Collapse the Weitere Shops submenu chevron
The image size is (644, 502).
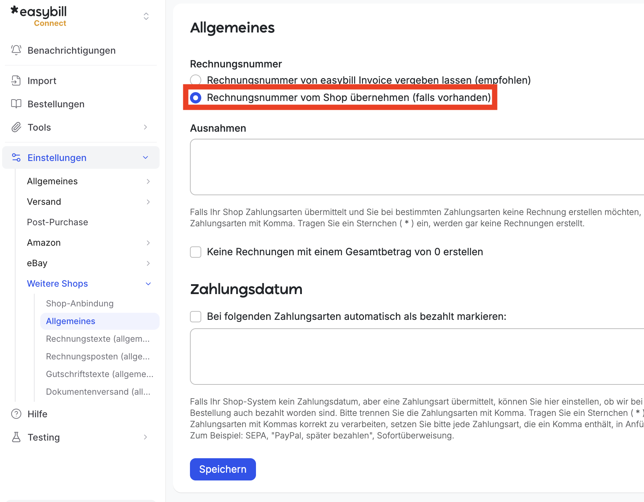tap(148, 283)
